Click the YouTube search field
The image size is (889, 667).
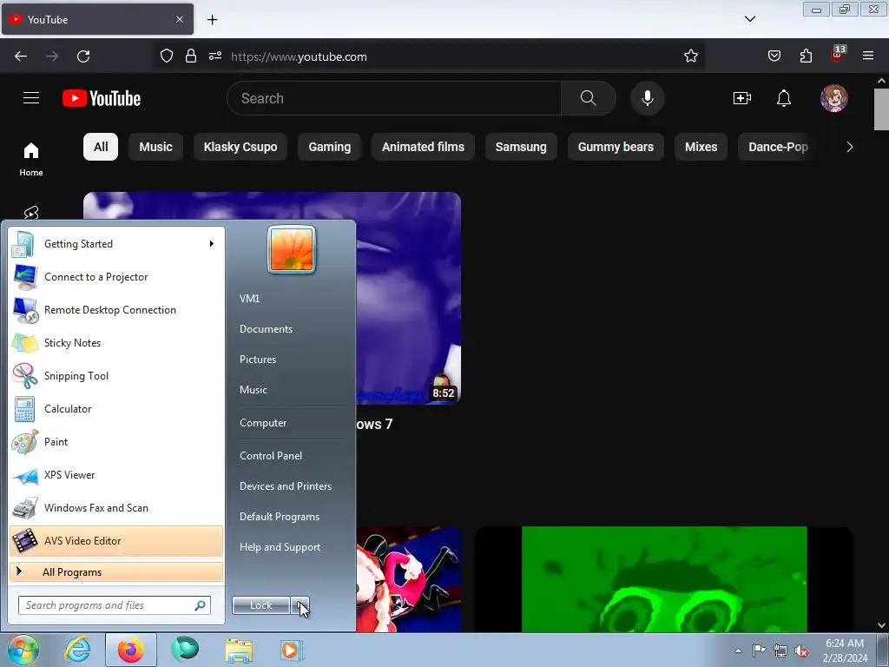(x=394, y=98)
